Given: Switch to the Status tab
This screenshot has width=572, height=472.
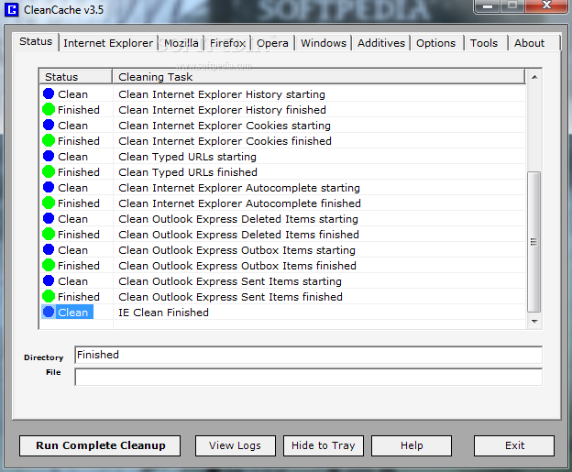Looking at the screenshot, I should 36,41.
